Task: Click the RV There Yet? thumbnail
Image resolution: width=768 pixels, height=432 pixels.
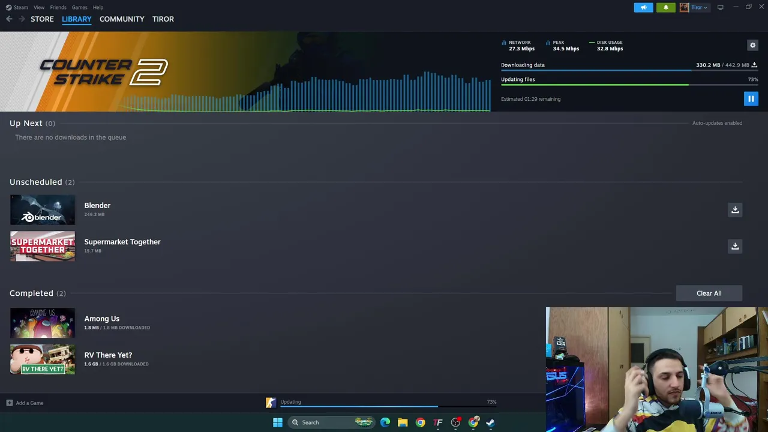Action: (x=43, y=359)
